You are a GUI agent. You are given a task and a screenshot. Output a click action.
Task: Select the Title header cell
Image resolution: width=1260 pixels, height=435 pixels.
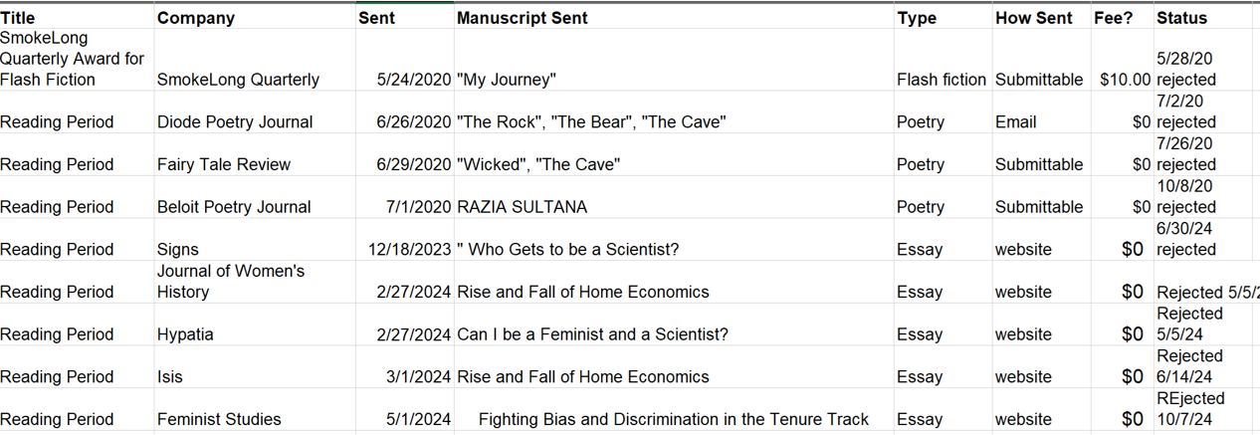pos(78,17)
